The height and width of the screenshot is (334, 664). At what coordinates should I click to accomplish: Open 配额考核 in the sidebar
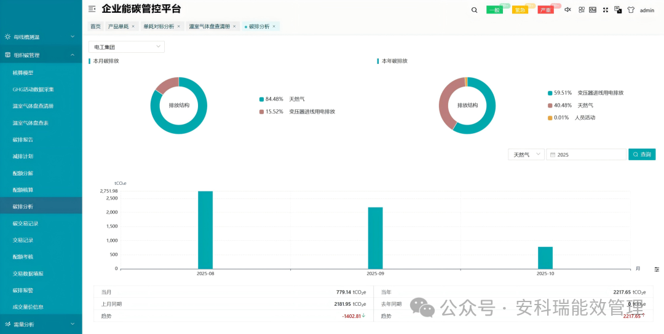pos(41,257)
